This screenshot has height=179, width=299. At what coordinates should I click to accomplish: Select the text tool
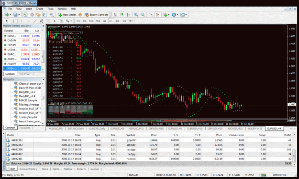pyautogui.click(x=55, y=21)
